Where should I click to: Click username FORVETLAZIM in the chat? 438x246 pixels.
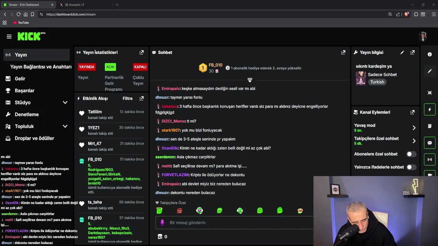(x=175, y=175)
